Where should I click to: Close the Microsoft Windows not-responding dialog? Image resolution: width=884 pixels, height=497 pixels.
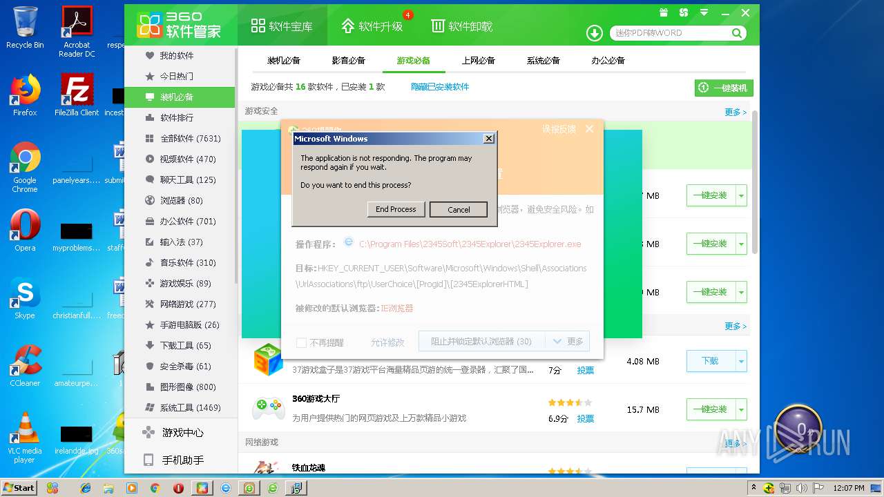(x=489, y=139)
